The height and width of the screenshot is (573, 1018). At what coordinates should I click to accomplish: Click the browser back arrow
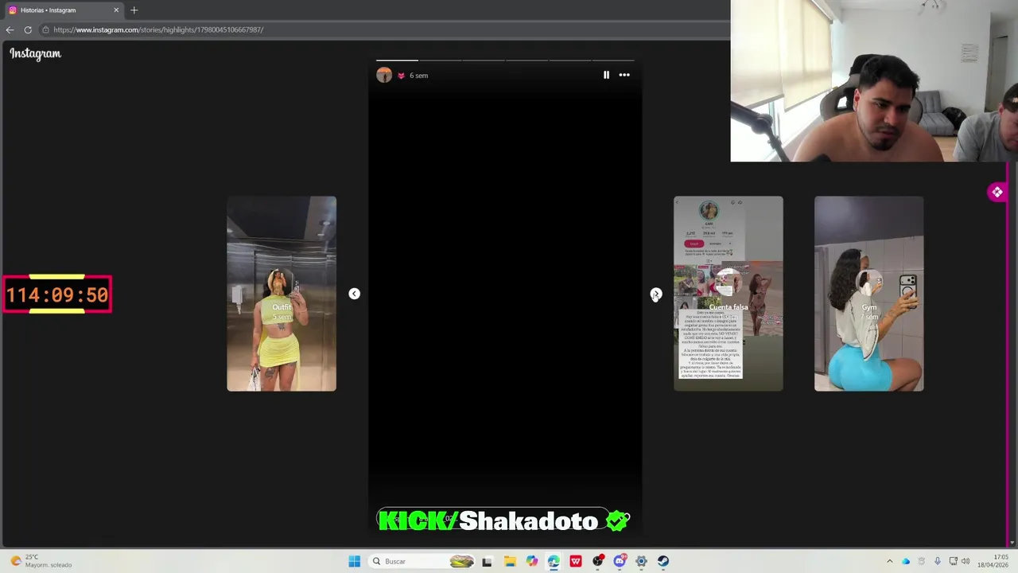click(x=10, y=29)
